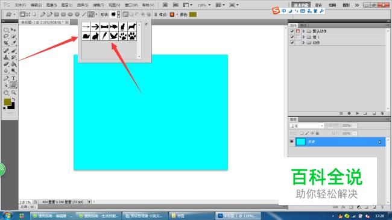Image resolution: width=392 pixels, height=220 pixels.
Task: Open the layer style dropdown arrow
Action: point(177,14)
